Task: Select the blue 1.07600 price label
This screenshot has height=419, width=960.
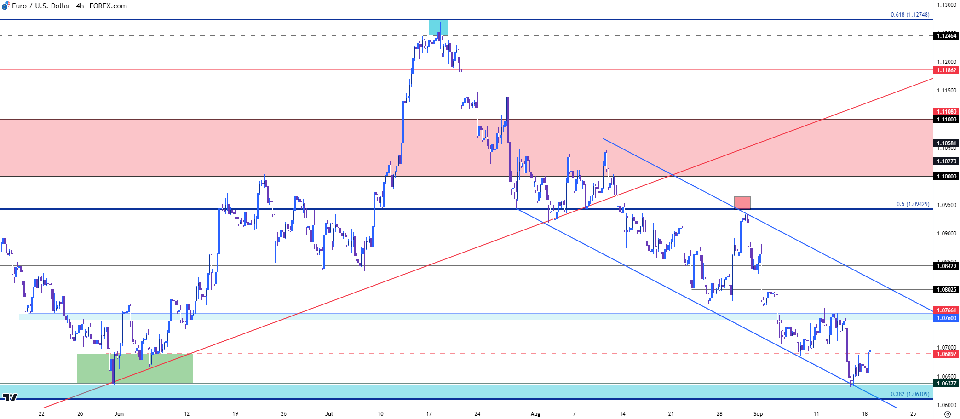Action: [x=946, y=318]
